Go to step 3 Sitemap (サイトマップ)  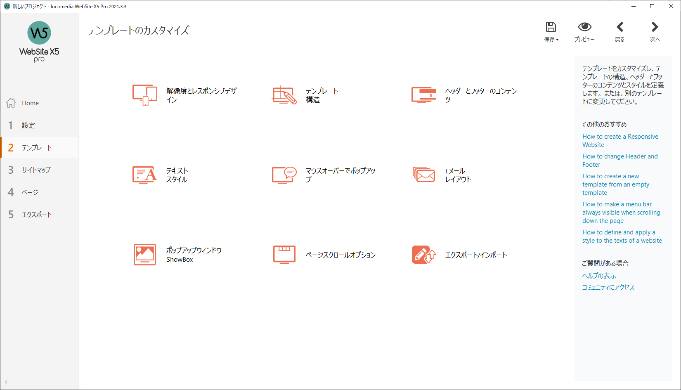(x=39, y=170)
